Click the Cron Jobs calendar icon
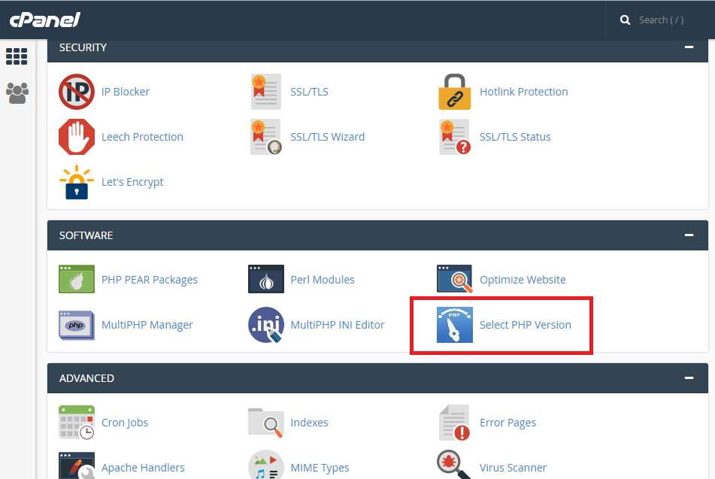Screen dimensions: 715x479 pos(77,423)
